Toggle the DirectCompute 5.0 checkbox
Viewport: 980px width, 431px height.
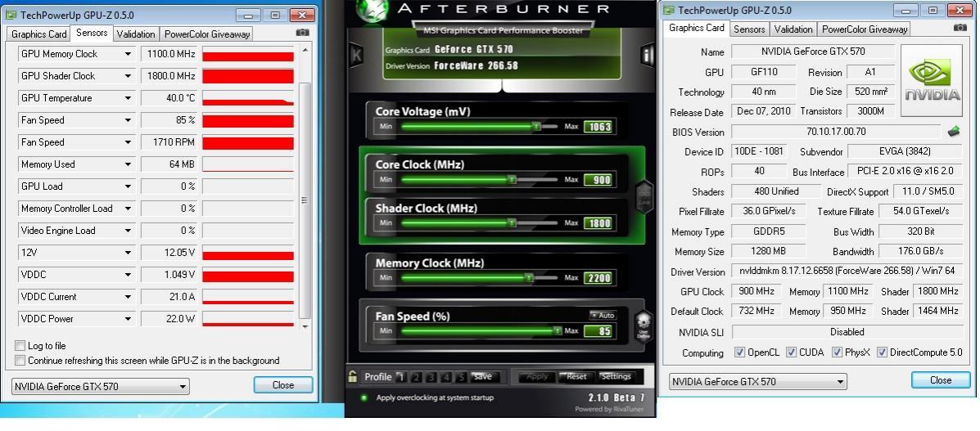point(882,352)
